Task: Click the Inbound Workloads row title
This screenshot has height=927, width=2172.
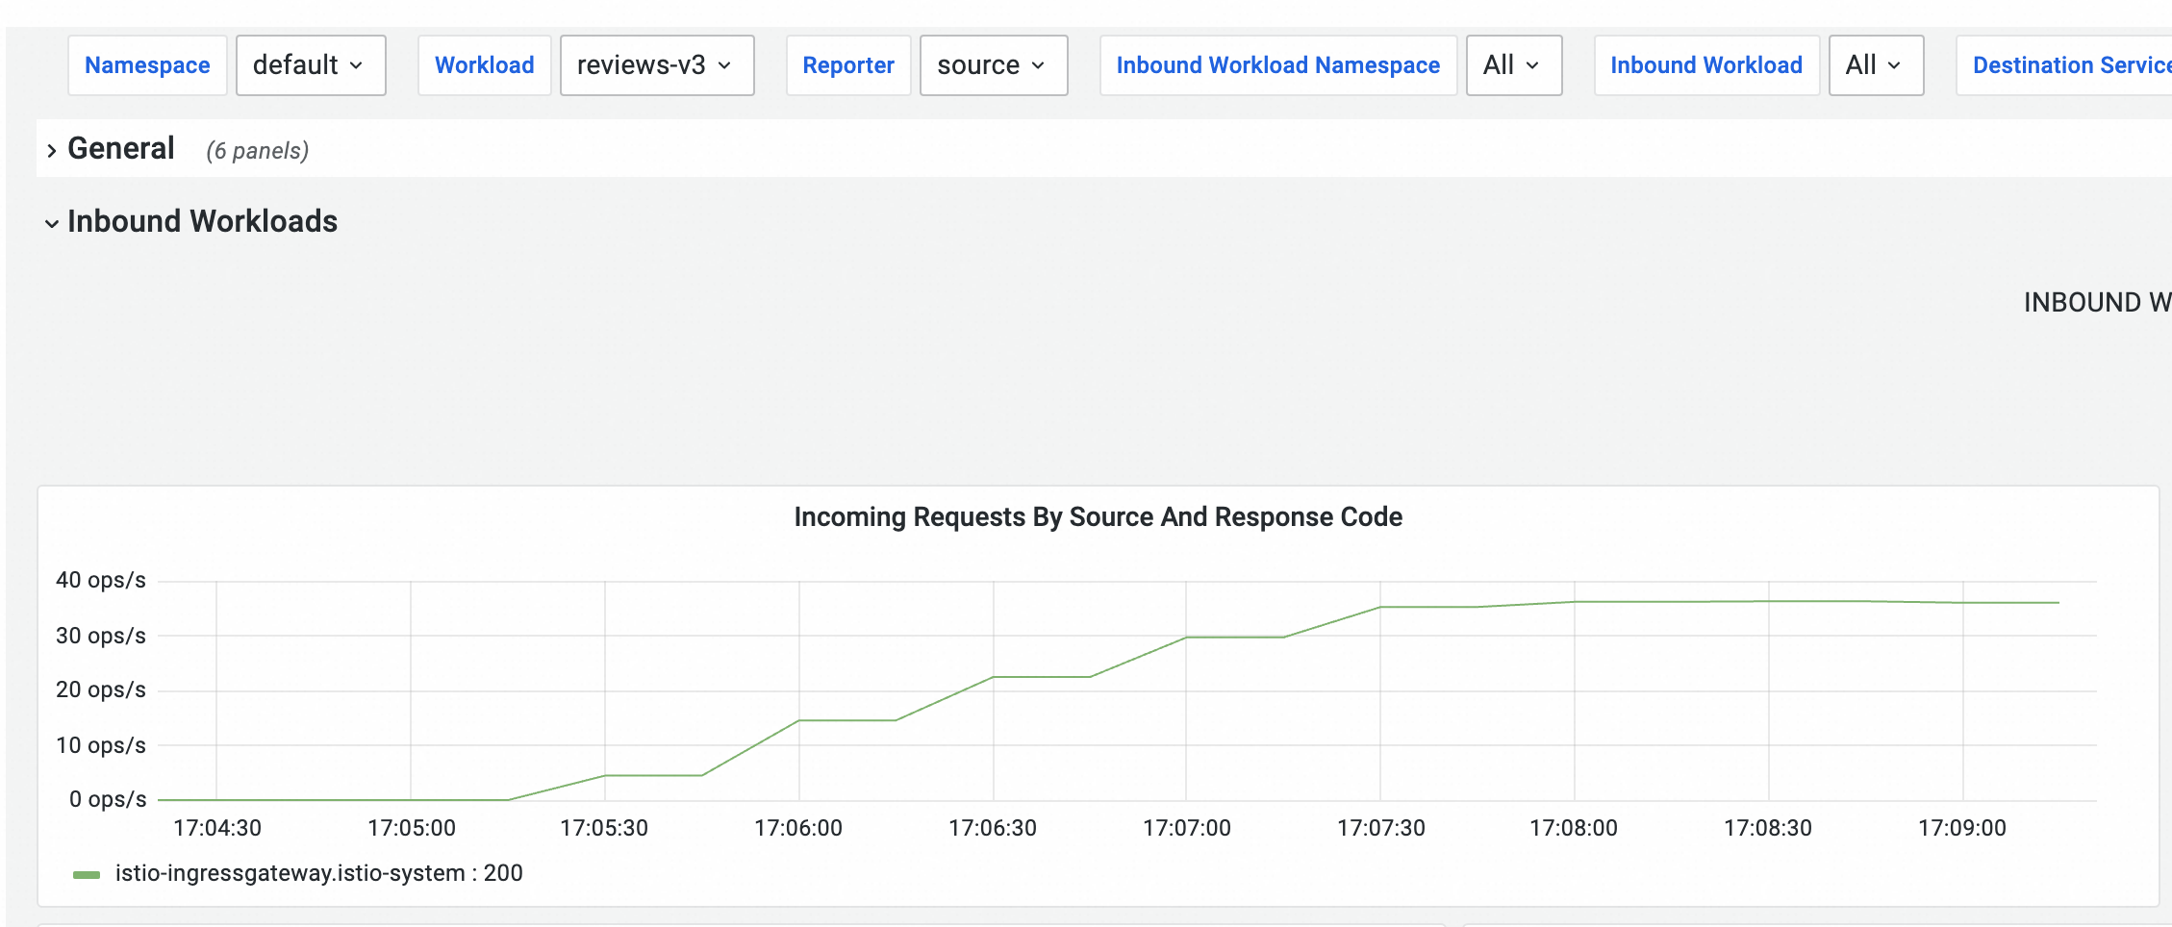Action: pyautogui.click(x=203, y=221)
